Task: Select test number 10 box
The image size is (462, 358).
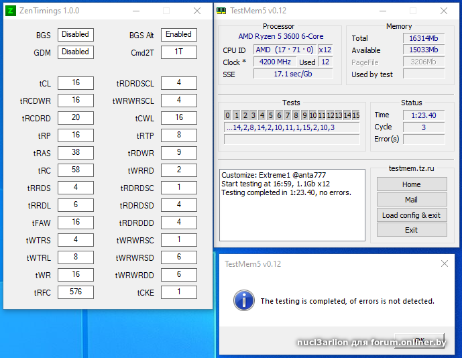Action: pyautogui.click(x=313, y=115)
